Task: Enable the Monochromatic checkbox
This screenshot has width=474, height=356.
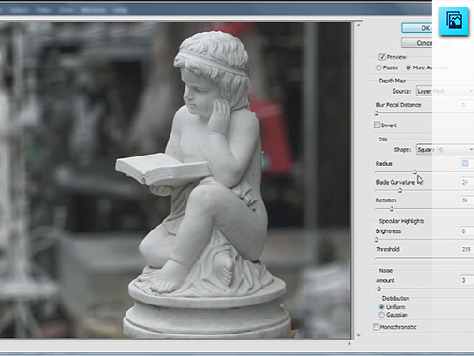Action: [x=376, y=327]
